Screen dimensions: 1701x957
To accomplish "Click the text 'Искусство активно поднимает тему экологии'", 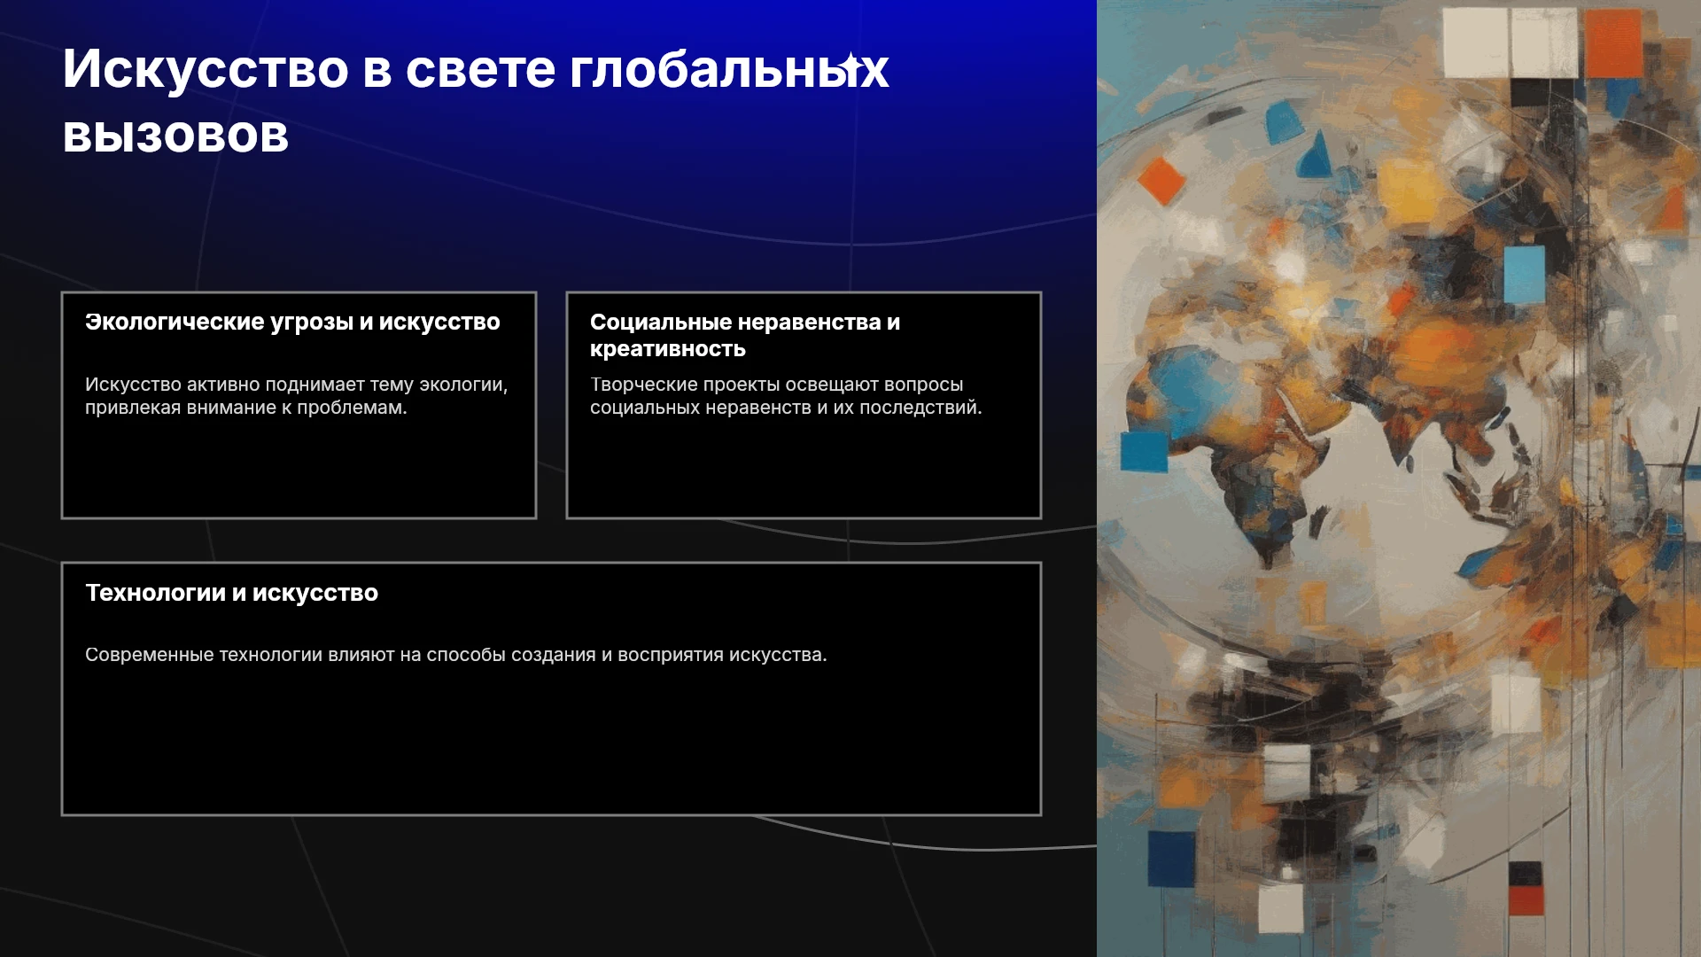I will 296,385.
